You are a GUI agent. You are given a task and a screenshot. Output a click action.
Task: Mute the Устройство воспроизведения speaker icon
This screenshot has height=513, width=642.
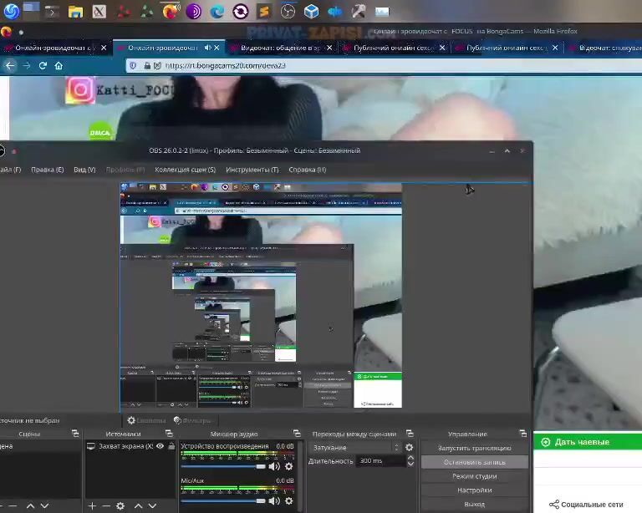(x=273, y=466)
